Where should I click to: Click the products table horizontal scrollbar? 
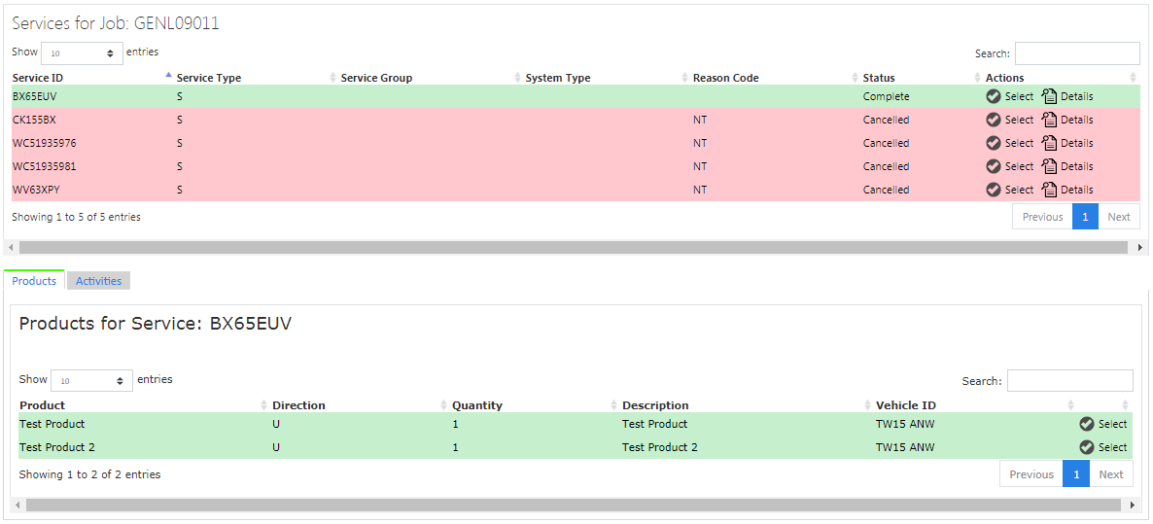coord(572,505)
